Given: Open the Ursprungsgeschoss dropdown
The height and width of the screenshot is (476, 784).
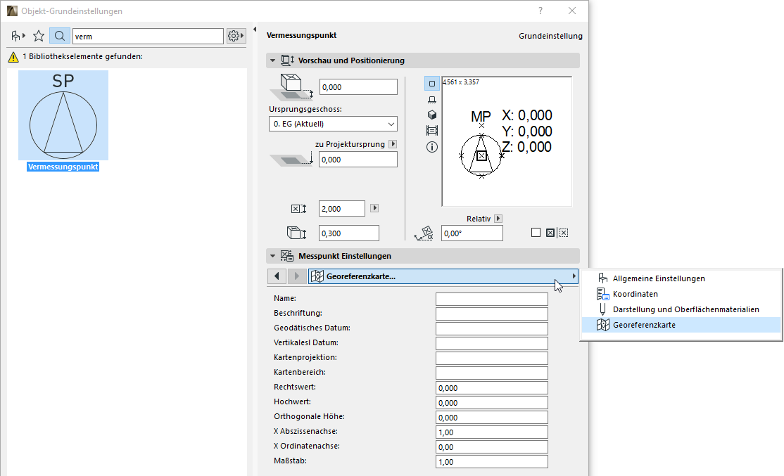Looking at the screenshot, I should pyautogui.click(x=333, y=124).
